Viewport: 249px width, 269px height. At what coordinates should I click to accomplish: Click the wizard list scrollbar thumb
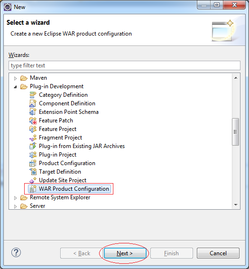[x=235, y=132]
